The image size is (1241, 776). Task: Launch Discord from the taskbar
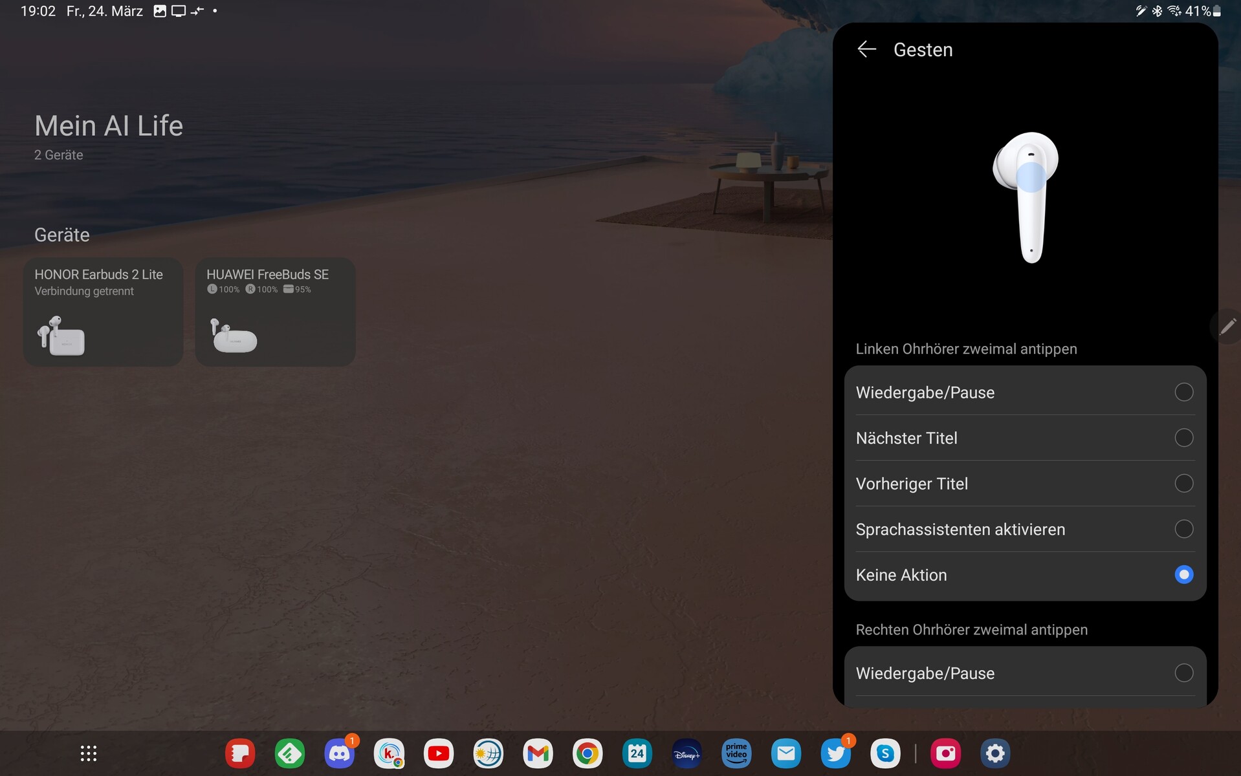(339, 753)
